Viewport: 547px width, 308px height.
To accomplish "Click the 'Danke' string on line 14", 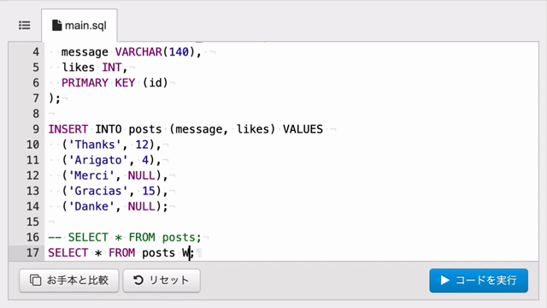I will click(91, 206).
